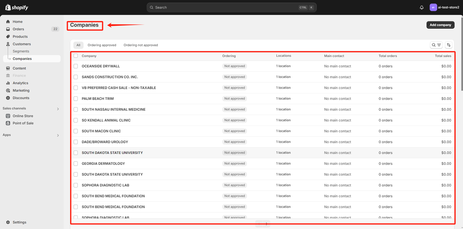This screenshot has width=463, height=229.
Task: Click the Shopify logo
Action: (x=17, y=7)
